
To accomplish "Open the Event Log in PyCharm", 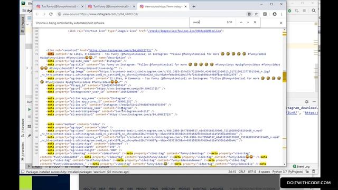I will 302,167.
